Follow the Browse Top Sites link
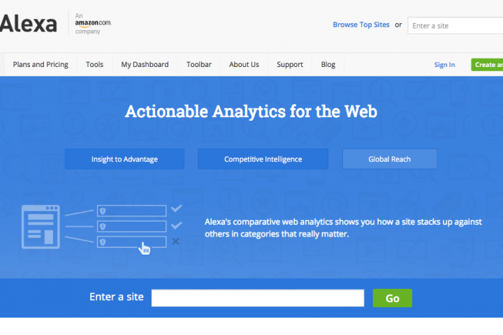503x335 pixels. click(361, 25)
